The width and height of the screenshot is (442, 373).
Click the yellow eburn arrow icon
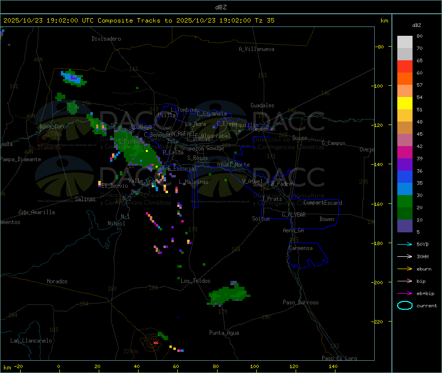click(405, 269)
